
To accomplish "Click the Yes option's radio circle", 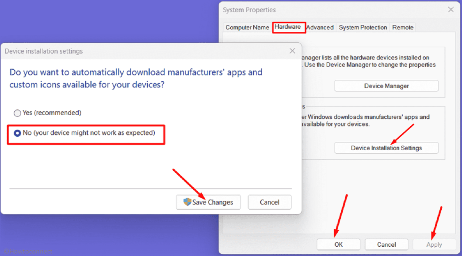I will tap(17, 113).
